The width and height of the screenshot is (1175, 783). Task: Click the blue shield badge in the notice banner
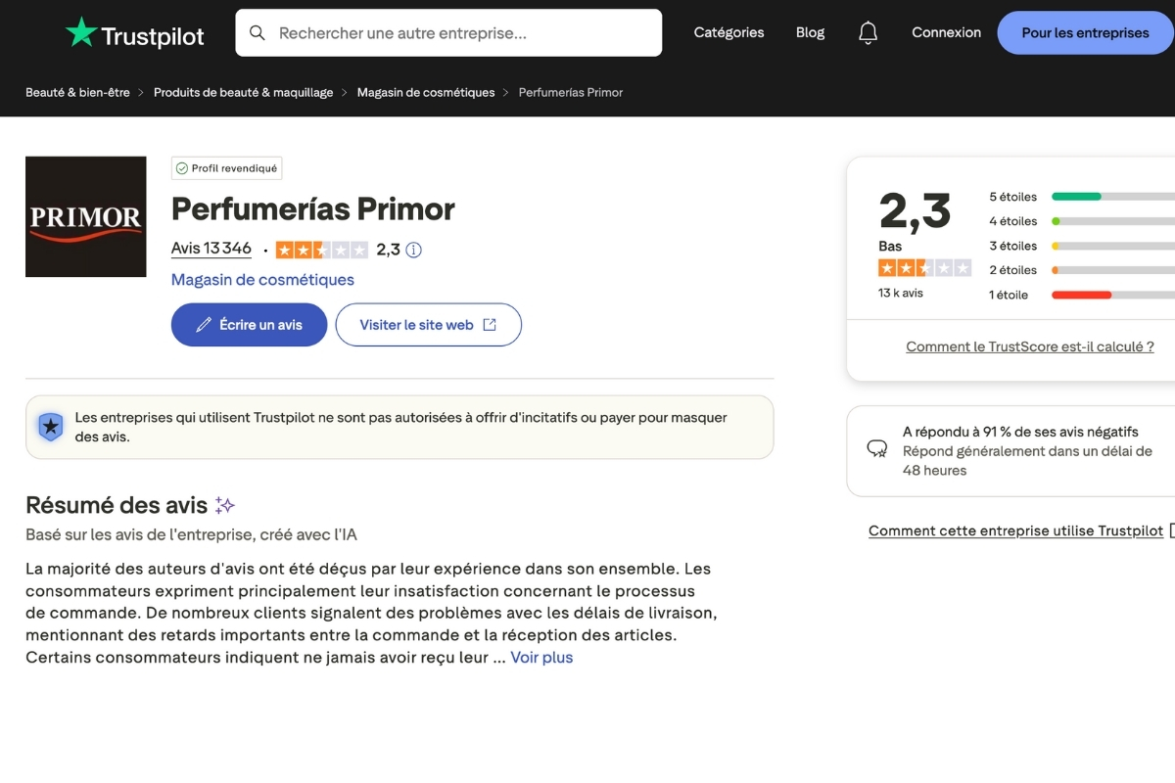click(x=50, y=427)
